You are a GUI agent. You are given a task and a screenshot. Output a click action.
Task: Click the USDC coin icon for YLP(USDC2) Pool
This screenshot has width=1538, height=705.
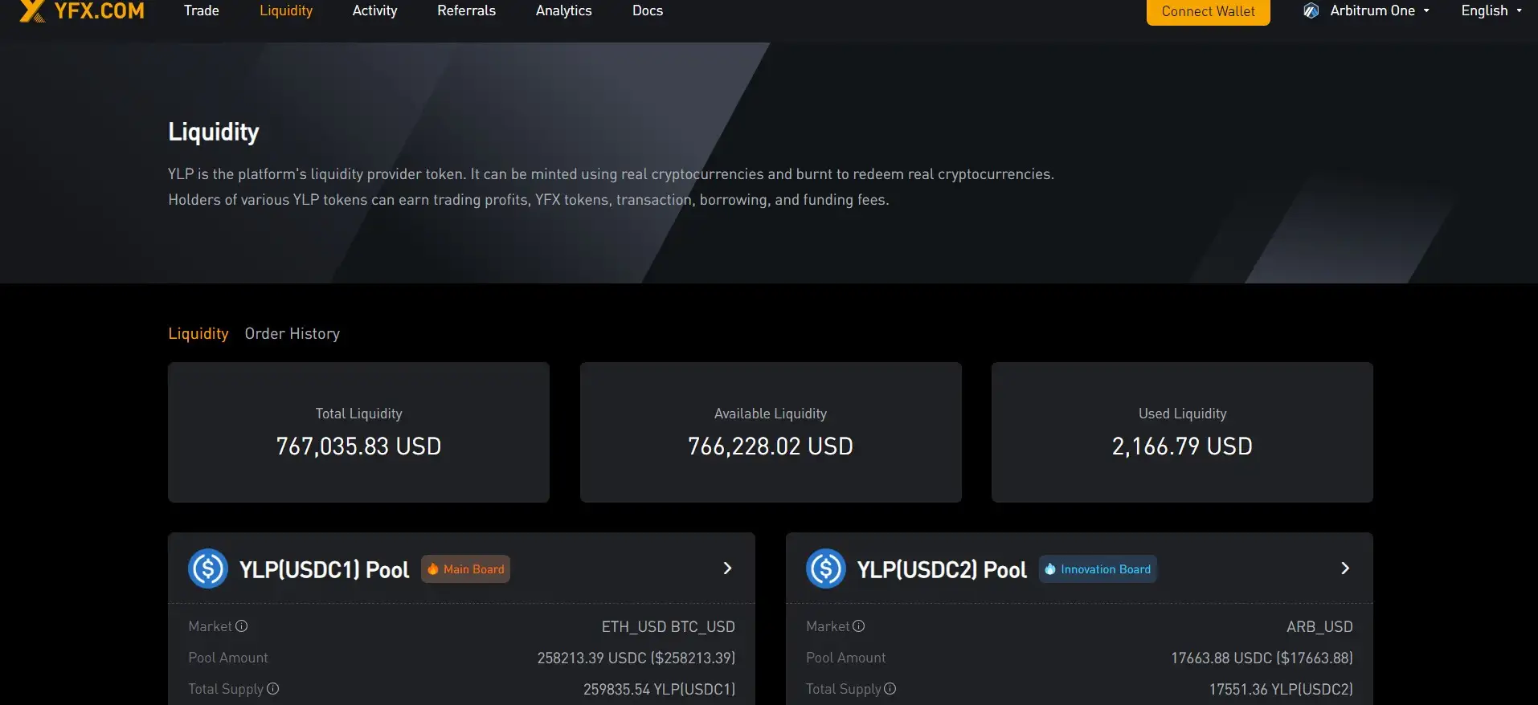click(825, 568)
